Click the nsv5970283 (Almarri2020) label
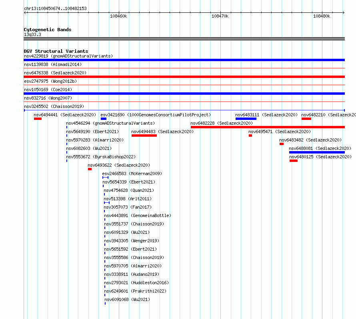The width and height of the screenshot is (356, 319). pyautogui.click(x=95, y=140)
